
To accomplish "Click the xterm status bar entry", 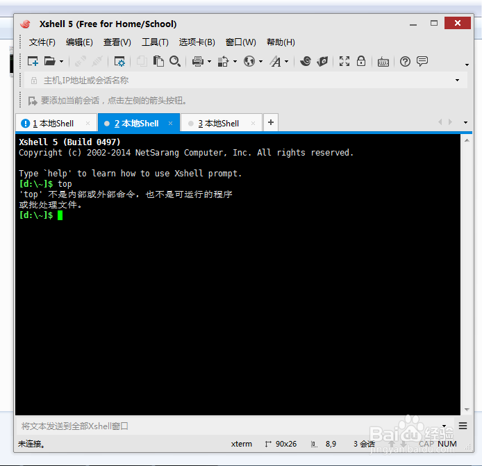I will [241, 444].
